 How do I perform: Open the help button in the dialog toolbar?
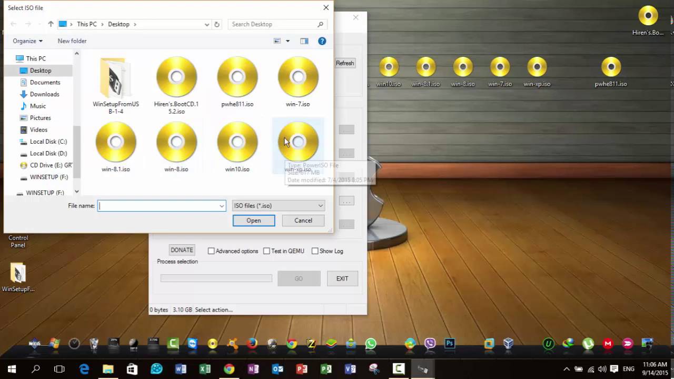tap(322, 41)
